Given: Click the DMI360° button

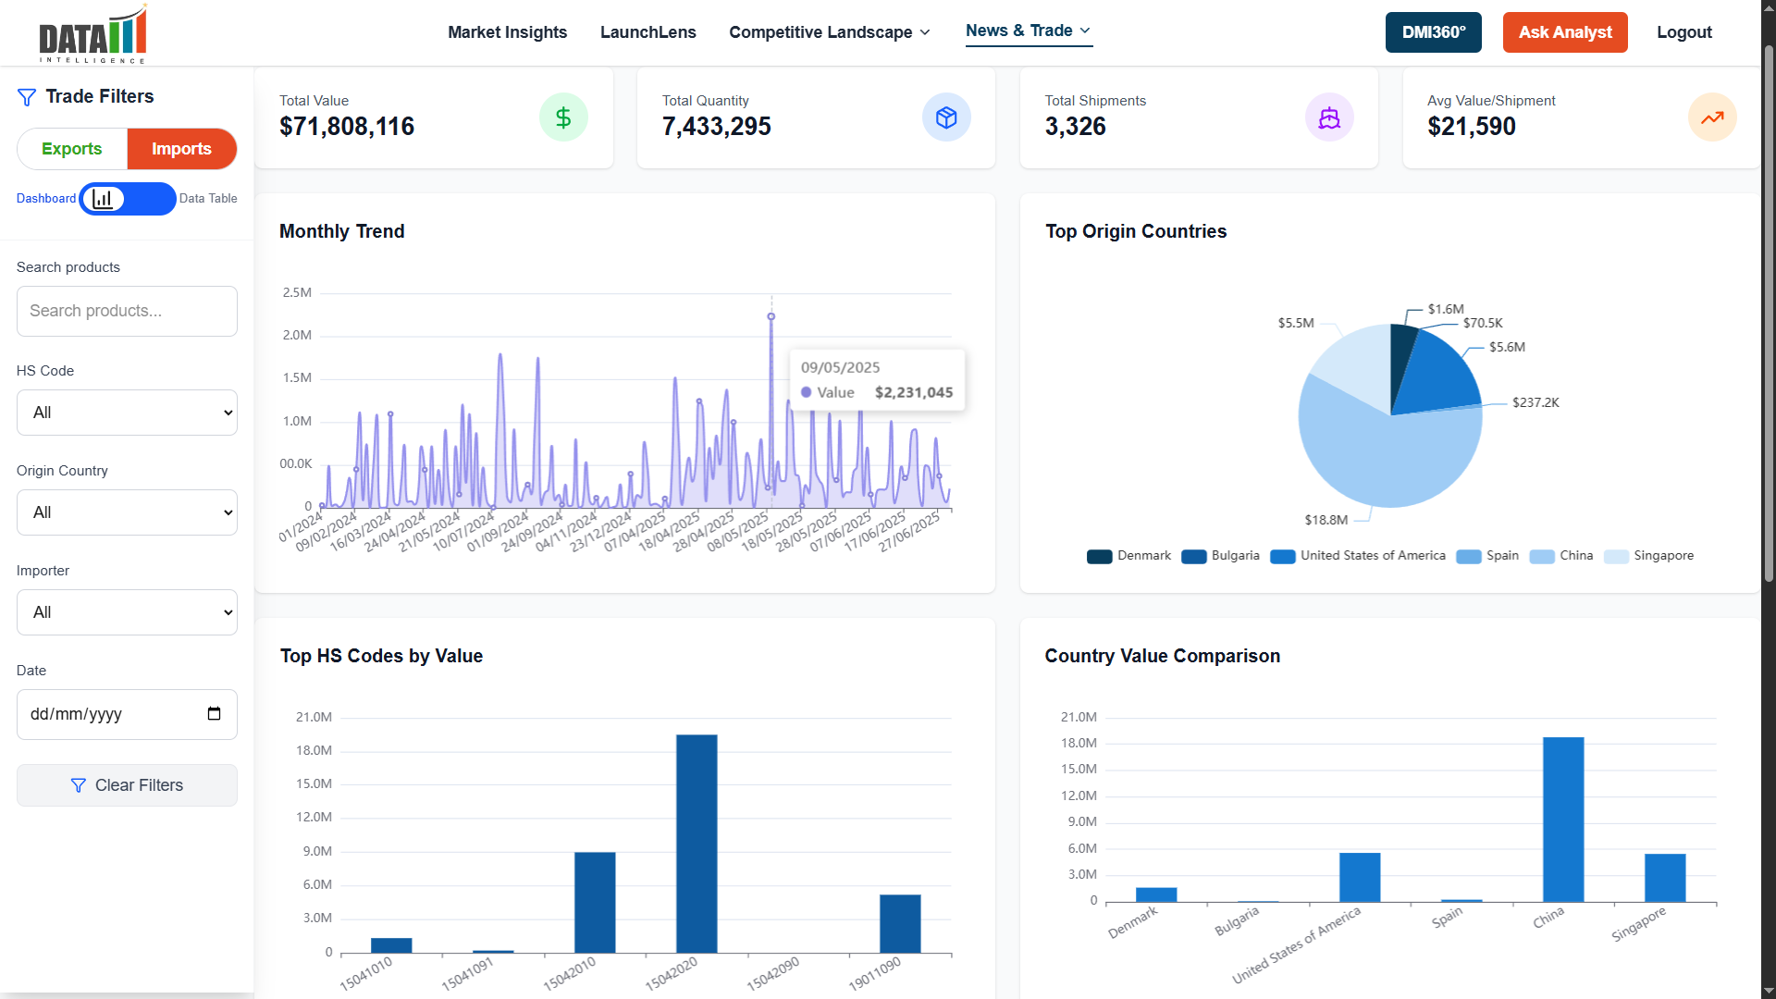Looking at the screenshot, I should coord(1433,32).
